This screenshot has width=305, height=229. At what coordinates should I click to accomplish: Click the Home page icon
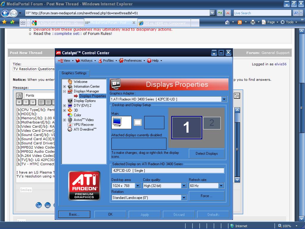pyautogui.click(x=227, y=22)
